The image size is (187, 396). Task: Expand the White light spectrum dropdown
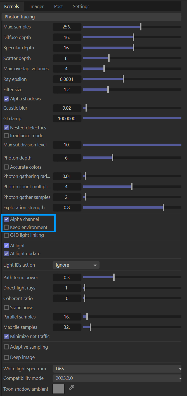pos(117,369)
